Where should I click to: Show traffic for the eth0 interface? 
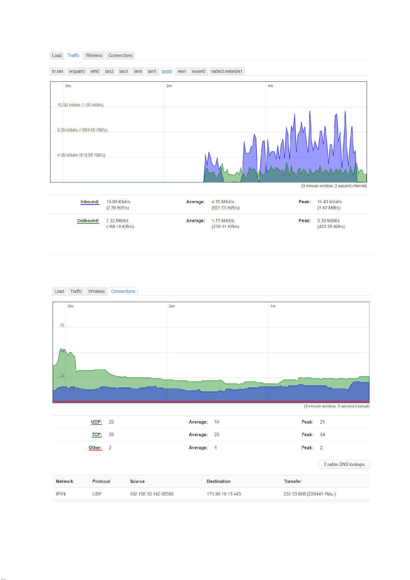click(x=95, y=71)
